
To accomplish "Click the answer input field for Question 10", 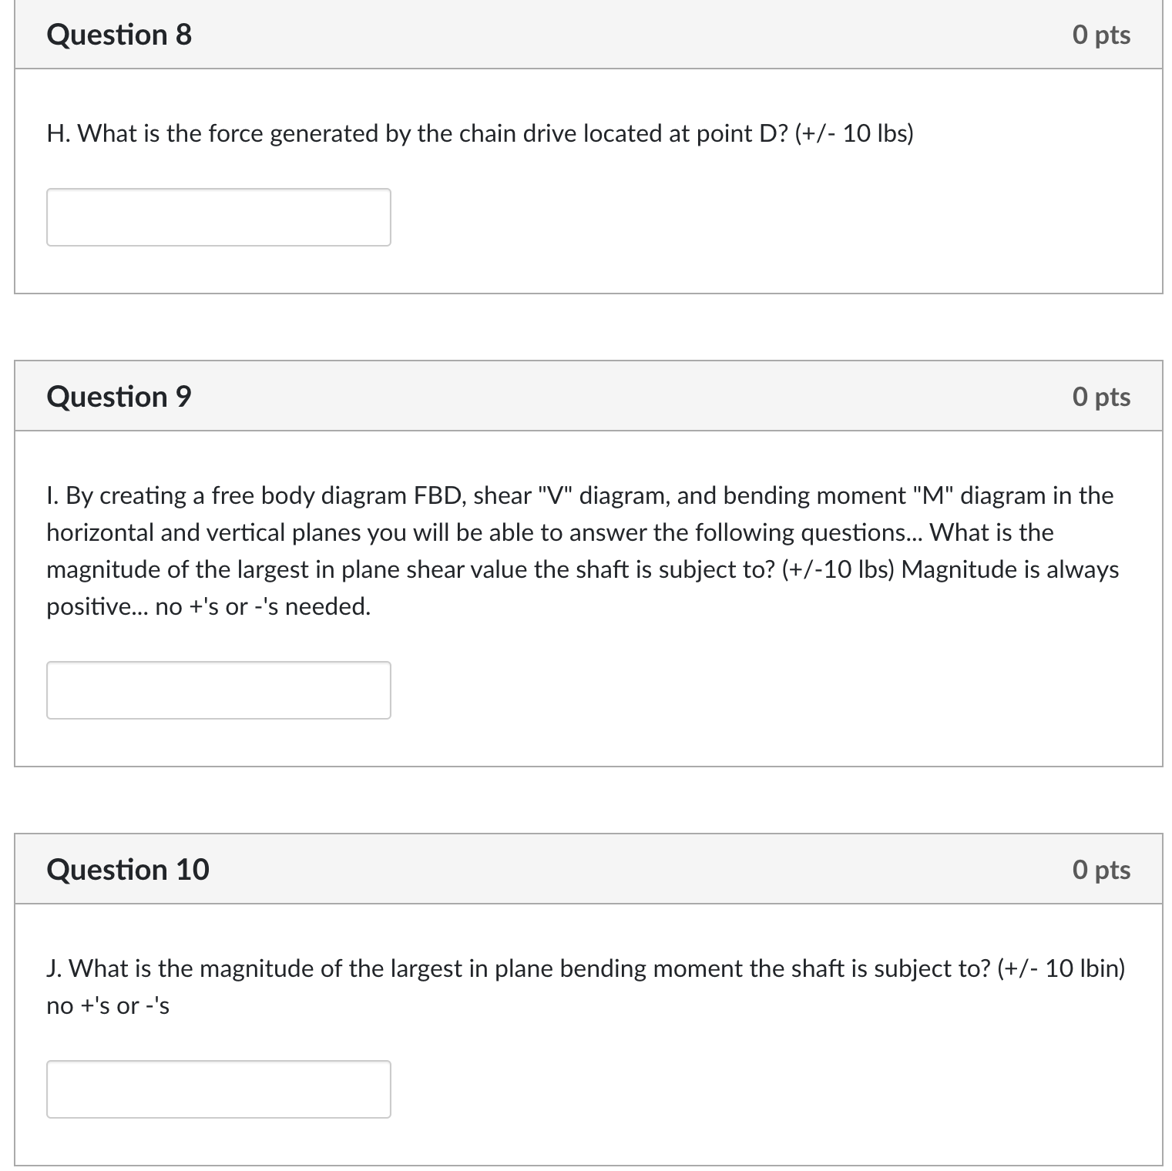I will [218, 1089].
